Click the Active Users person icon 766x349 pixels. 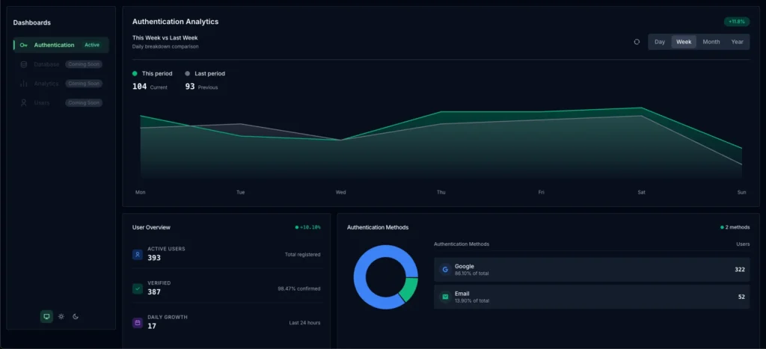(138, 254)
